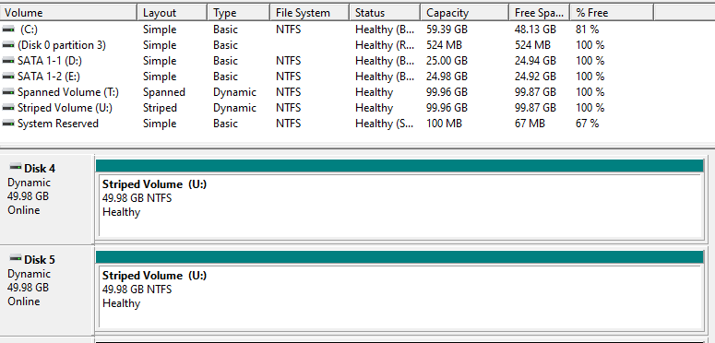Click the Dynamic type cell for Striped Volume
The image size is (715, 343).
coord(234,108)
